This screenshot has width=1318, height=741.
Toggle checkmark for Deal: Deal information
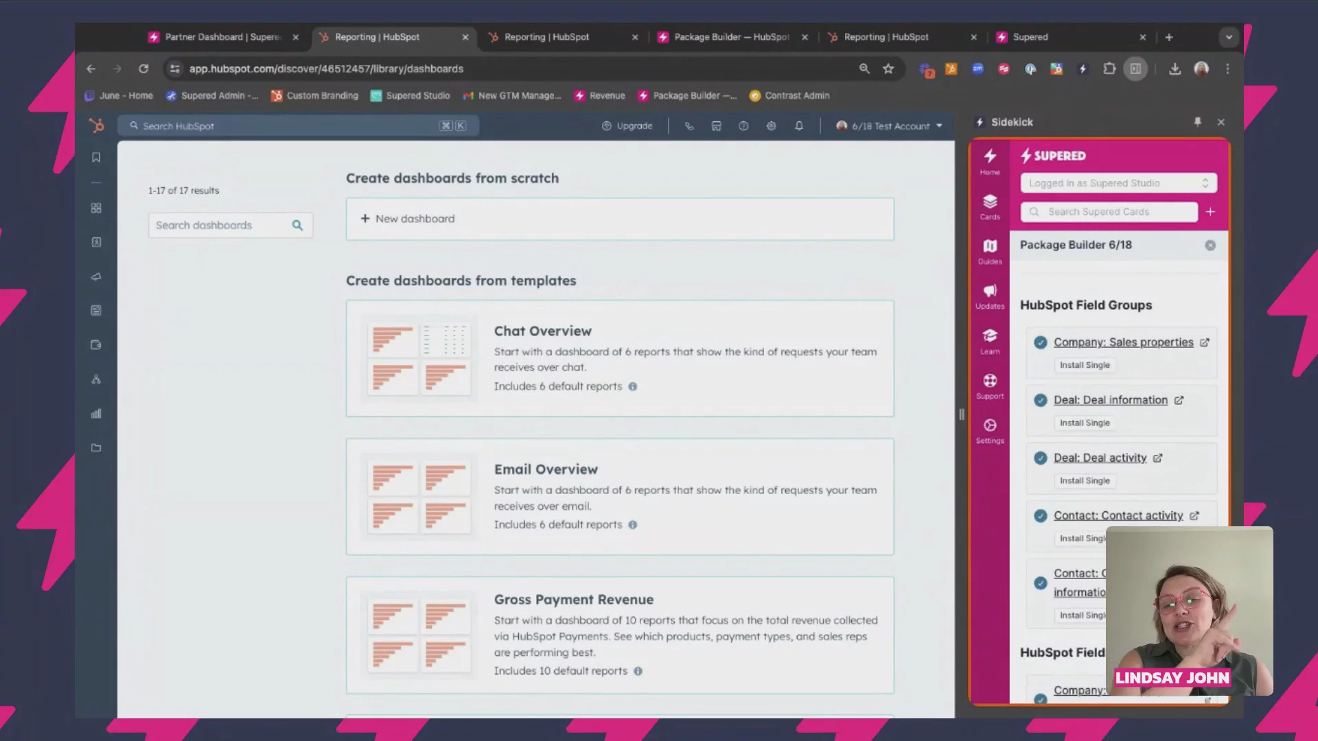coord(1041,400)
